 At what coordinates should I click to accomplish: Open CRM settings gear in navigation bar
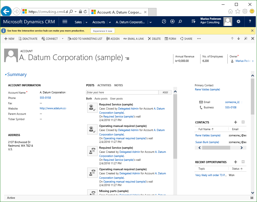238,21
